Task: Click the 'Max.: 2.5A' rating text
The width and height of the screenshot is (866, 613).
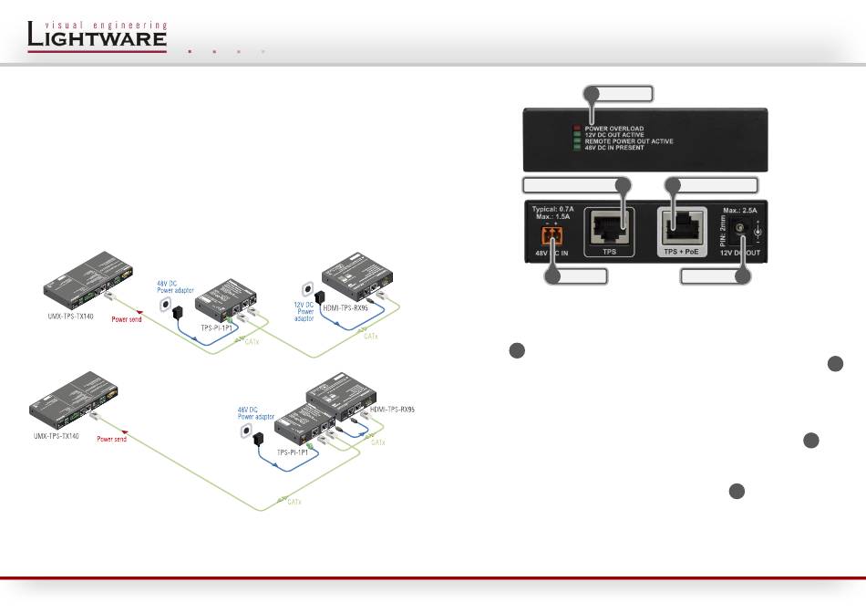Action: click(x=740, y=211)
